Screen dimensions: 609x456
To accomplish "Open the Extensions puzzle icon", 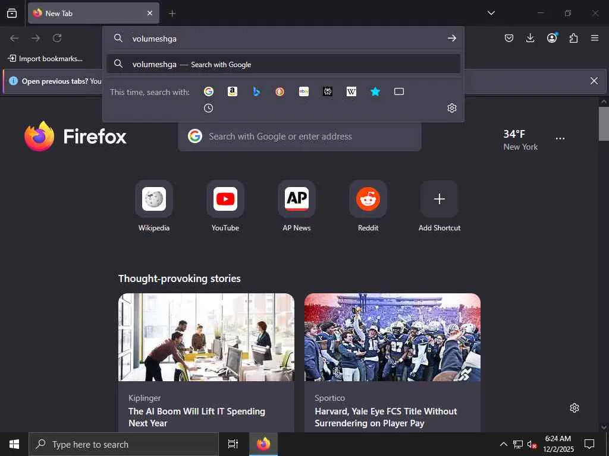I will pos(573,38).
